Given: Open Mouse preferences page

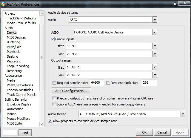Looking at the screenshot, I should click(12, 114).
